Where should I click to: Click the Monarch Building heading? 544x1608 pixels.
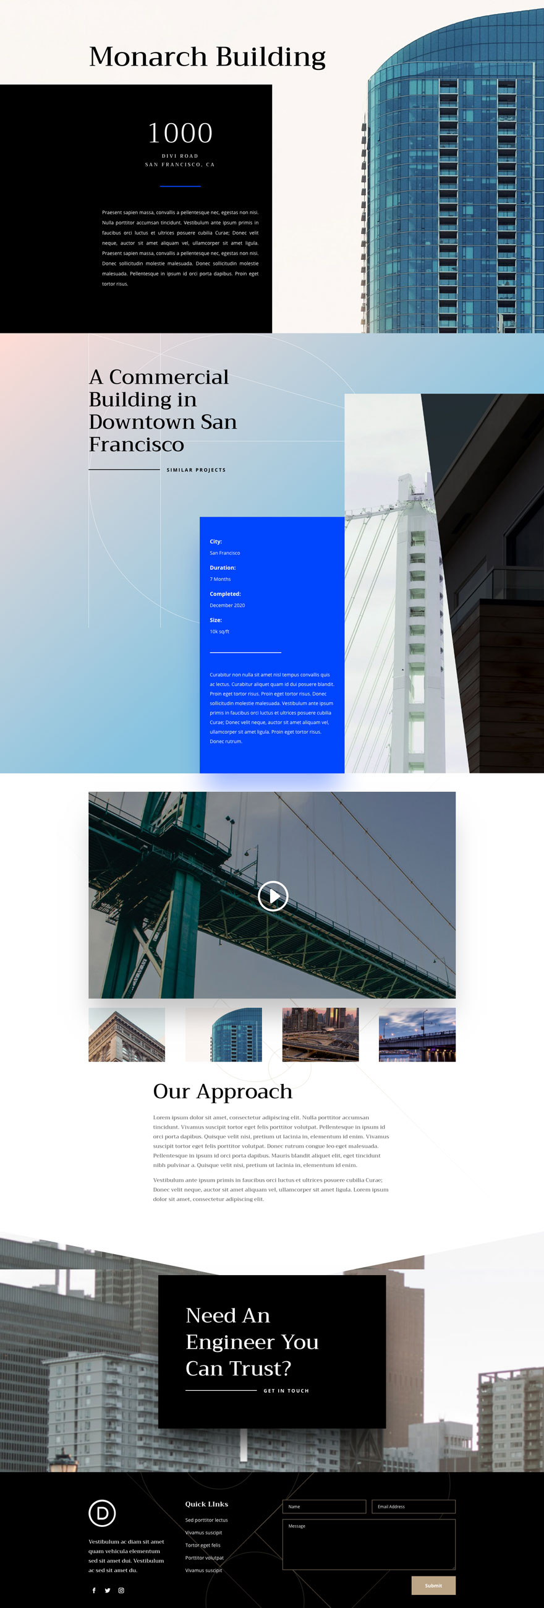click(207, 56)
